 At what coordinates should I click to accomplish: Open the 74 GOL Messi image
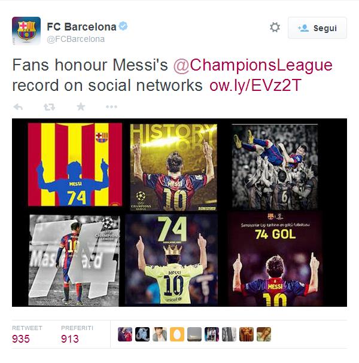click(x=275, y=259)
